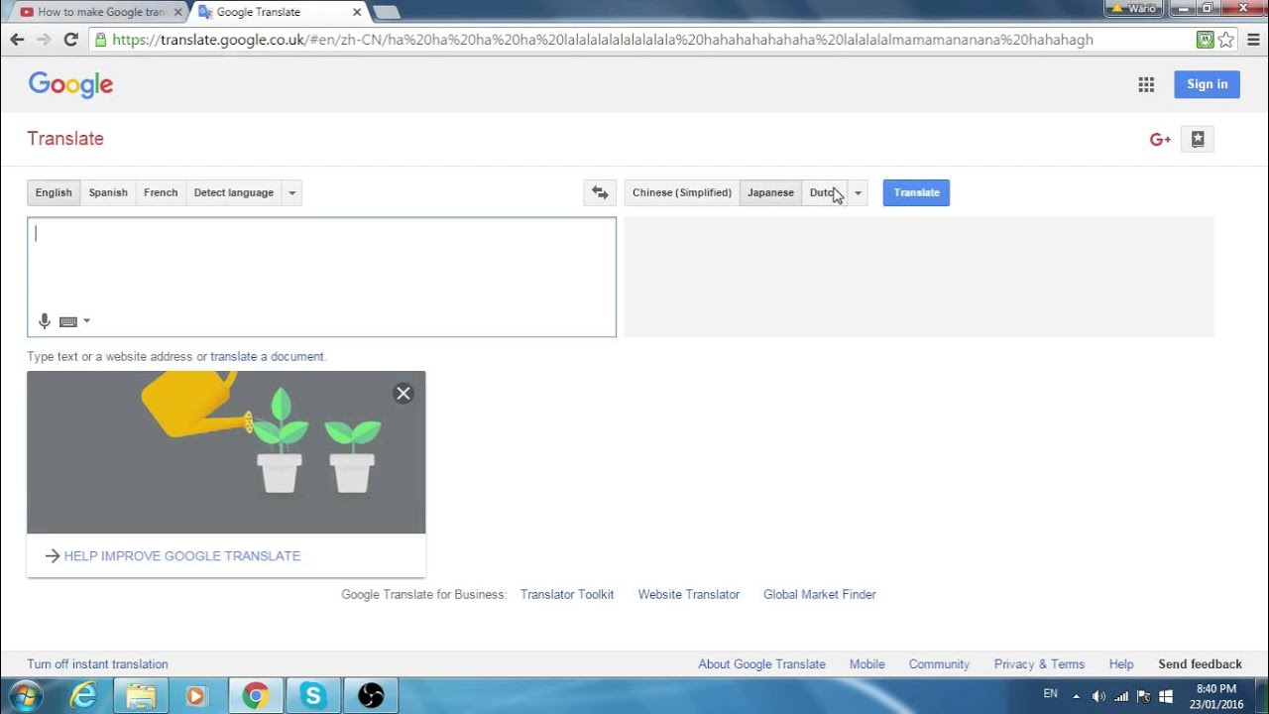Swap source and target languages
The height and width of the screenshot is (714, 1269).
[x=600, y=192]
